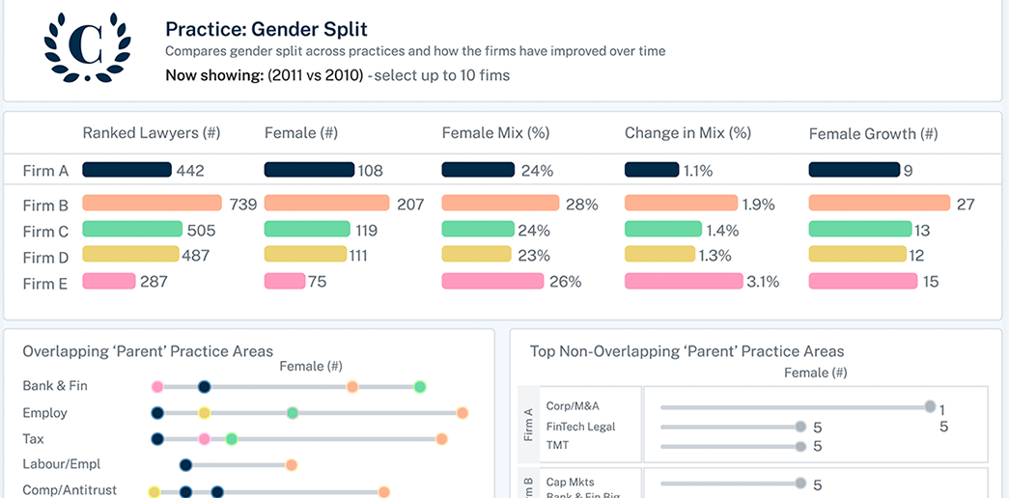Viewport: 1009px width, 498px height.
Task: Click the Female Mix (%) column header
Action: pos(495,133)
